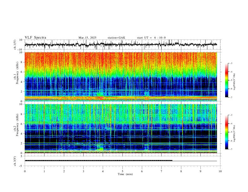Click the "-3" label on ch.1 color bar

tap(231, 63)
